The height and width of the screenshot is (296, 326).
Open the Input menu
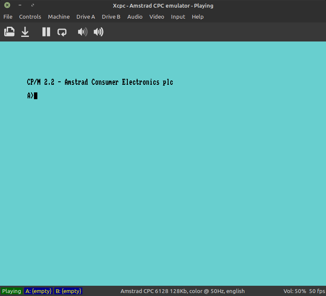(178, 17)
